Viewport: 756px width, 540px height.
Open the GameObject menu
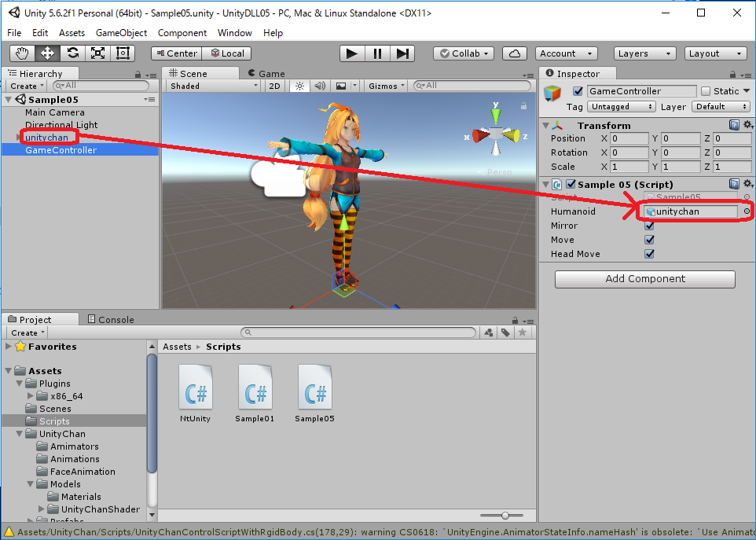click(121, 33)
